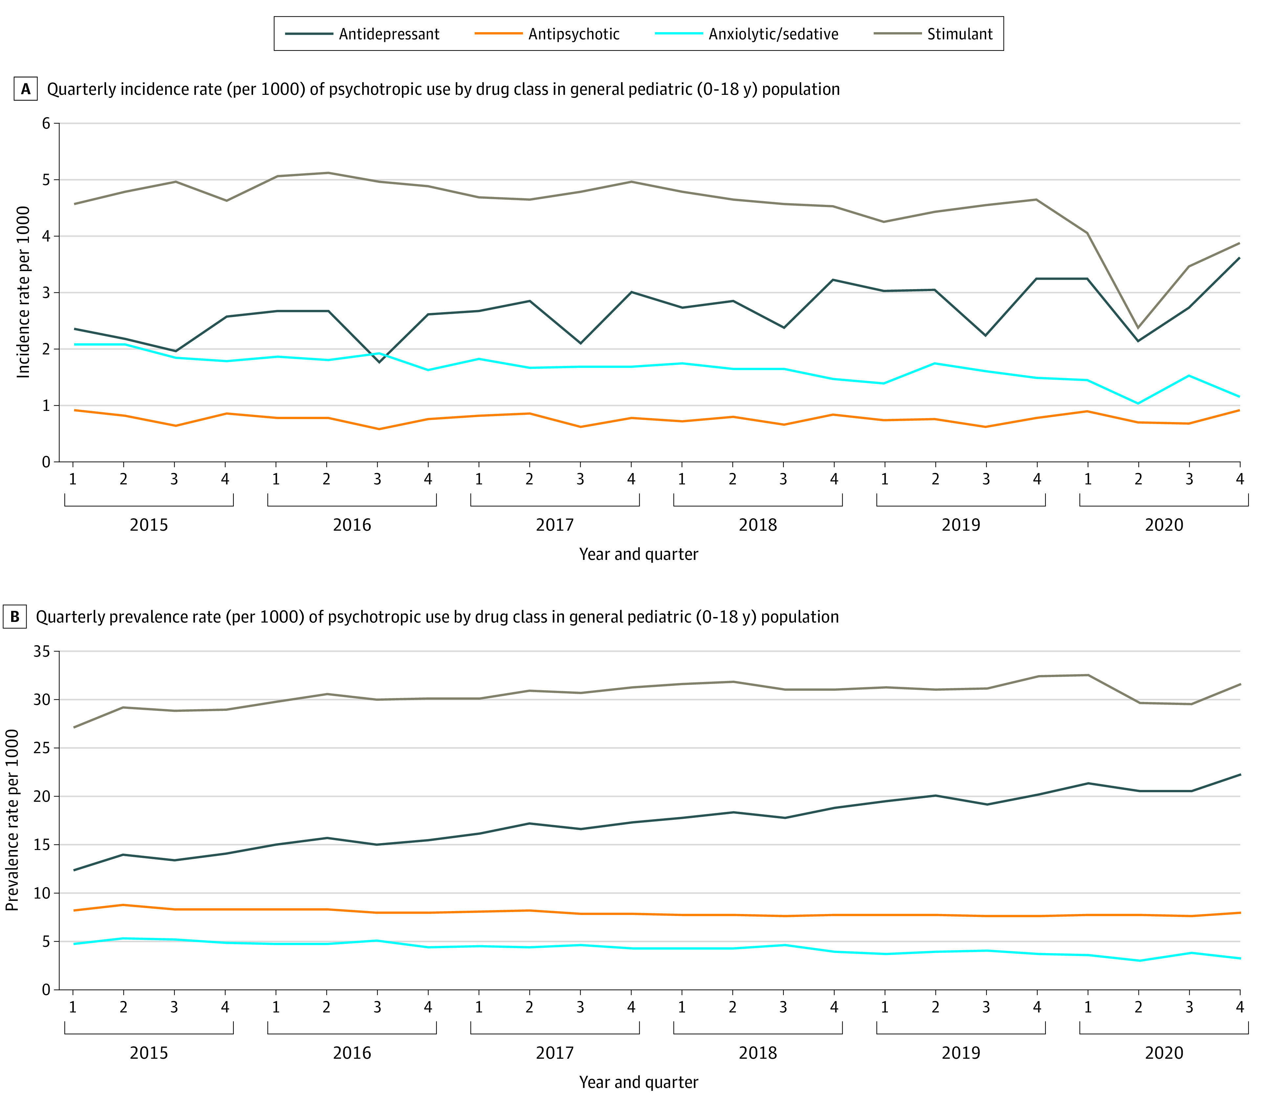Click the 2016 year label in panel A
The image size is (1278, 1105).
pyautogui.click(x=352, y=525)
